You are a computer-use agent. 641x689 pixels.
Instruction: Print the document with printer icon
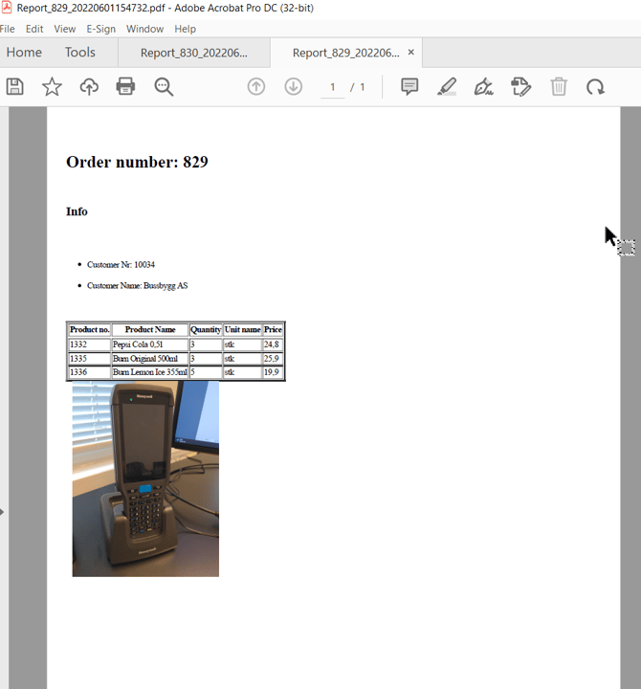click(x=125, y=87)
